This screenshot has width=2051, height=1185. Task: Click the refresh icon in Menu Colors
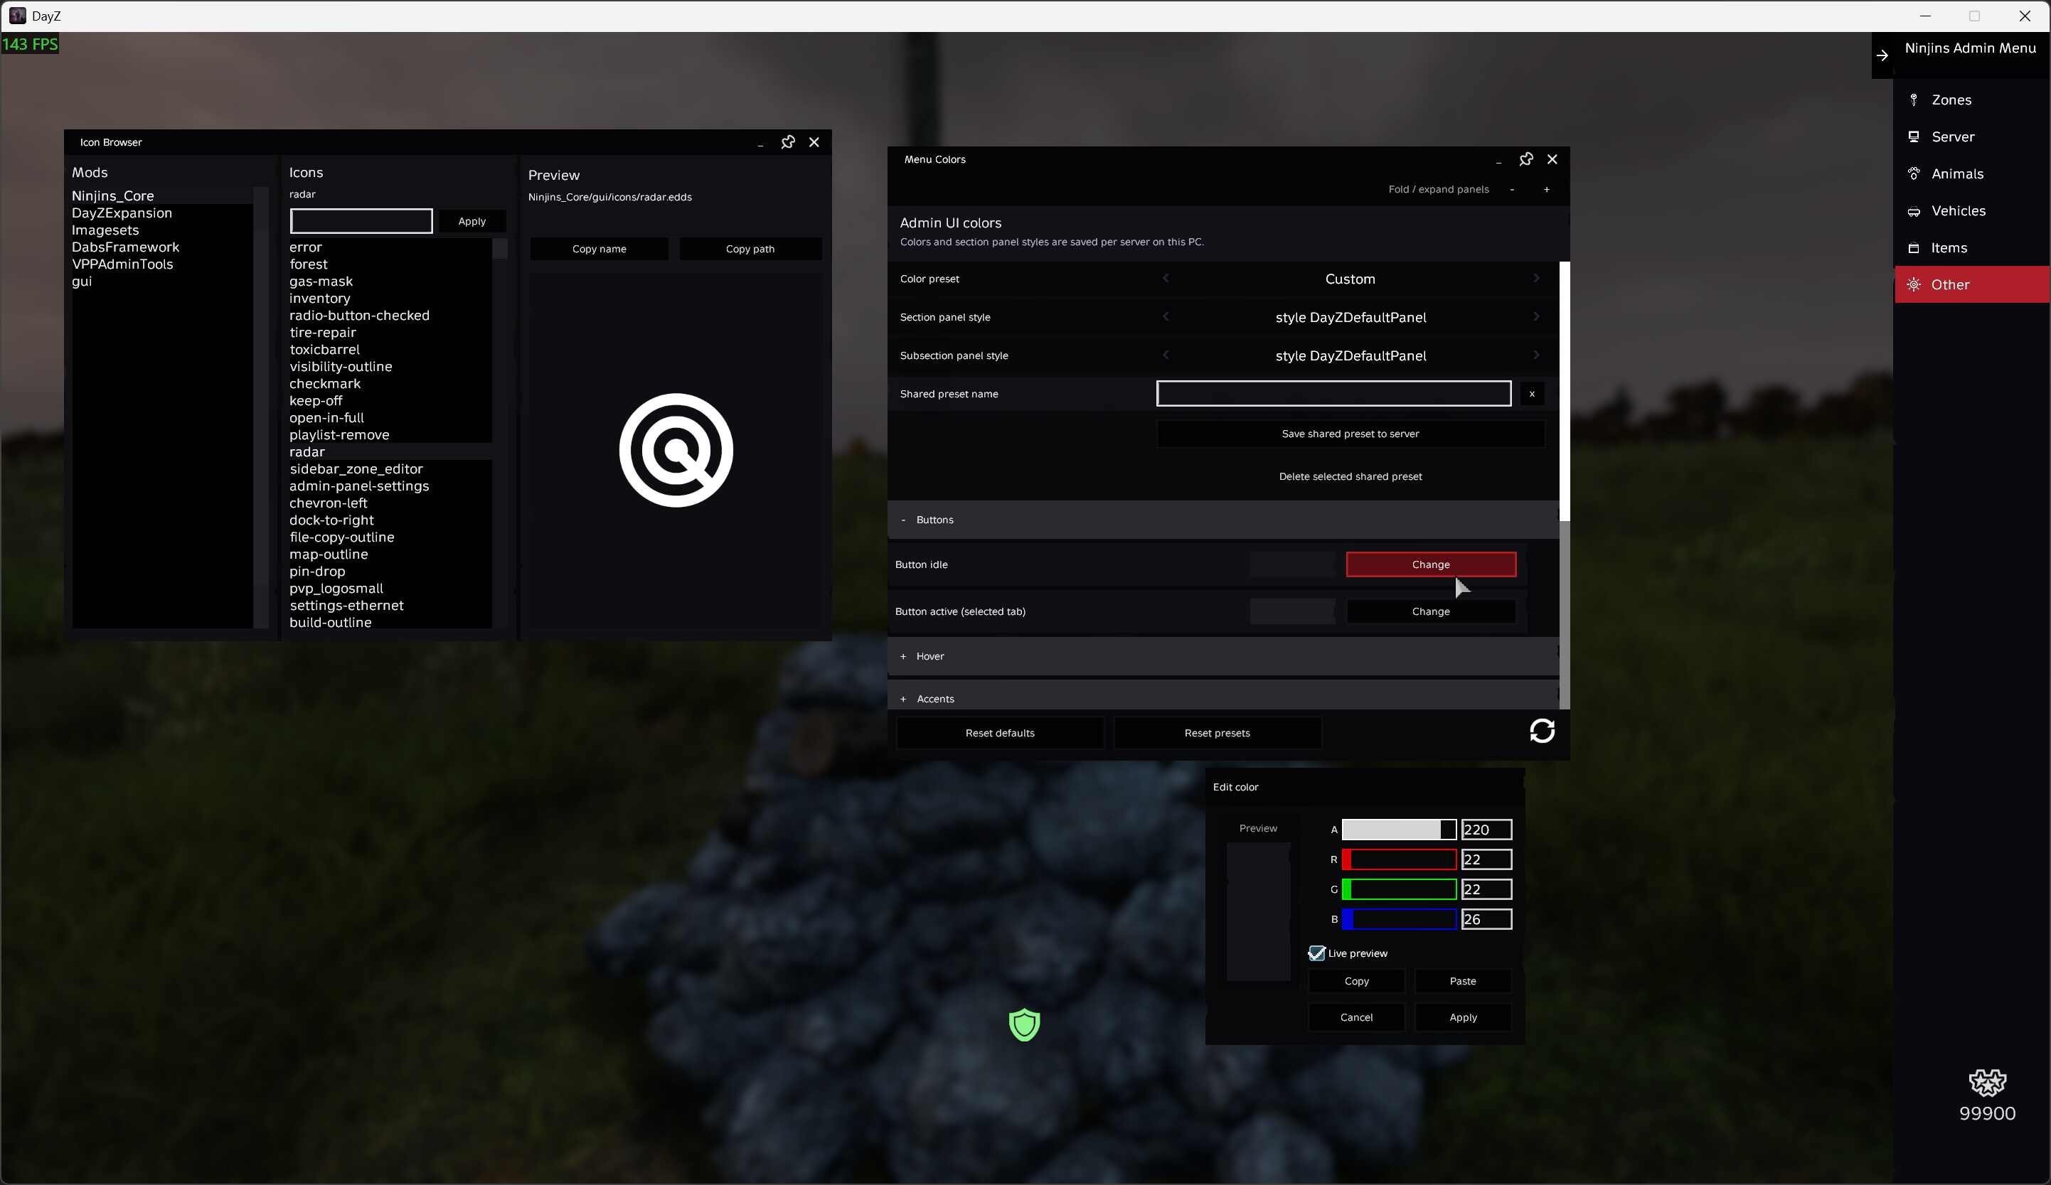point(1543,731)
